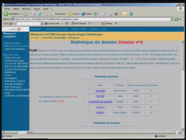Click the Google toolbar highlighter pen icon

click(116, 24)
